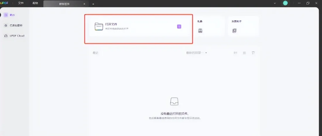This screenshot has height=136, width=322.
Task: Switch to grid view layout
Action: pyautogui.click(x=244, y=53)
